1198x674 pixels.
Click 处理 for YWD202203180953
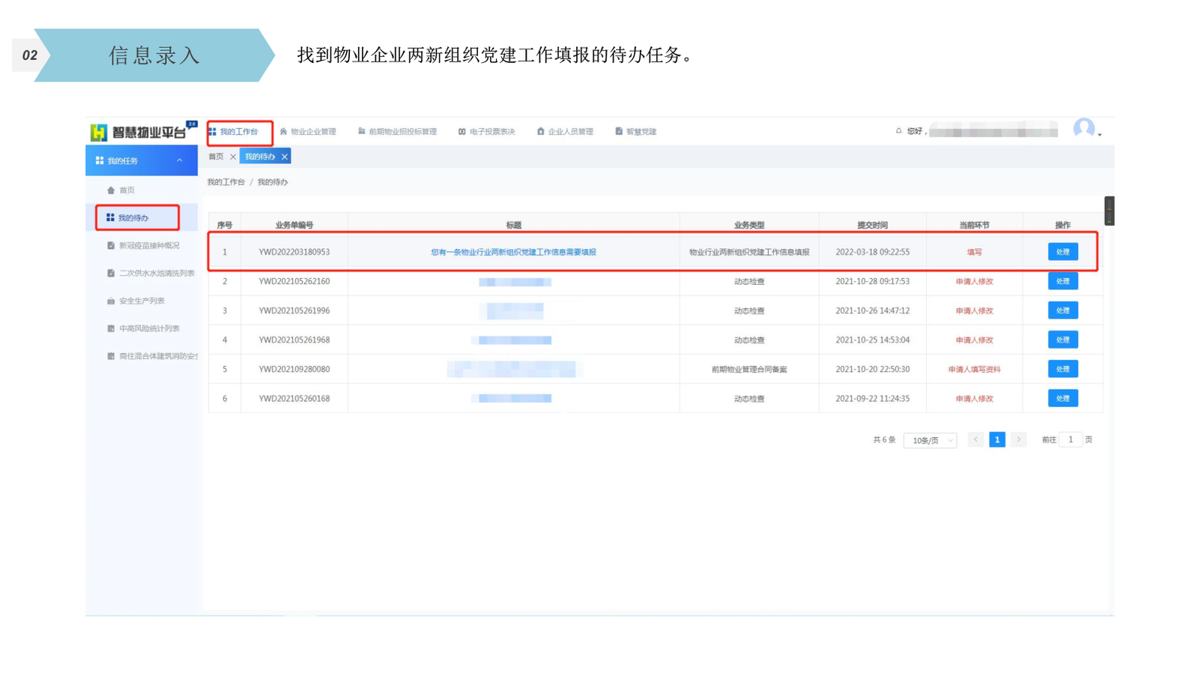click(1062, 252)
